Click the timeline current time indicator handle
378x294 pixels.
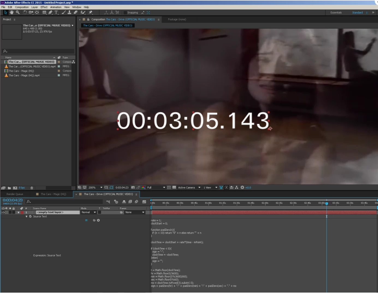327,204
